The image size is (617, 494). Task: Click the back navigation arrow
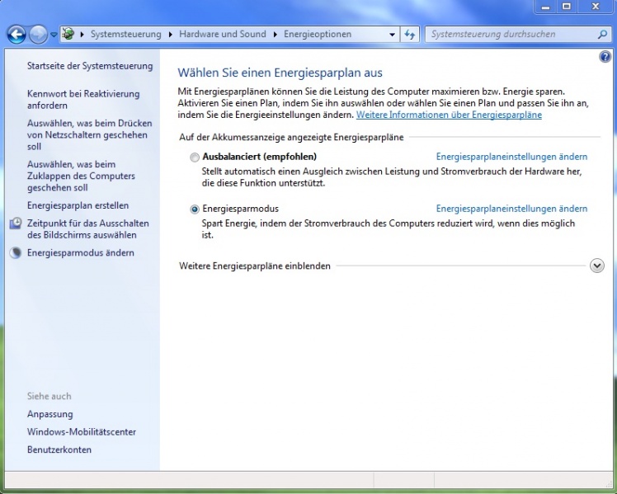click(16, 35)
